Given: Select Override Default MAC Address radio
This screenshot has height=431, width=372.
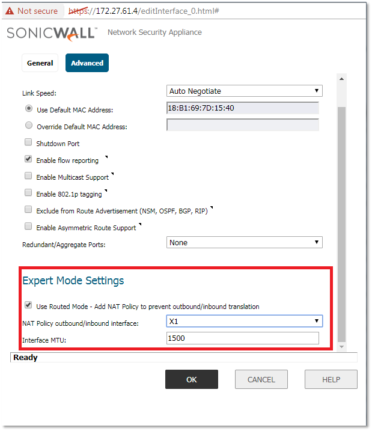Looking at the screenshot, I should click(x=28, y=126).
